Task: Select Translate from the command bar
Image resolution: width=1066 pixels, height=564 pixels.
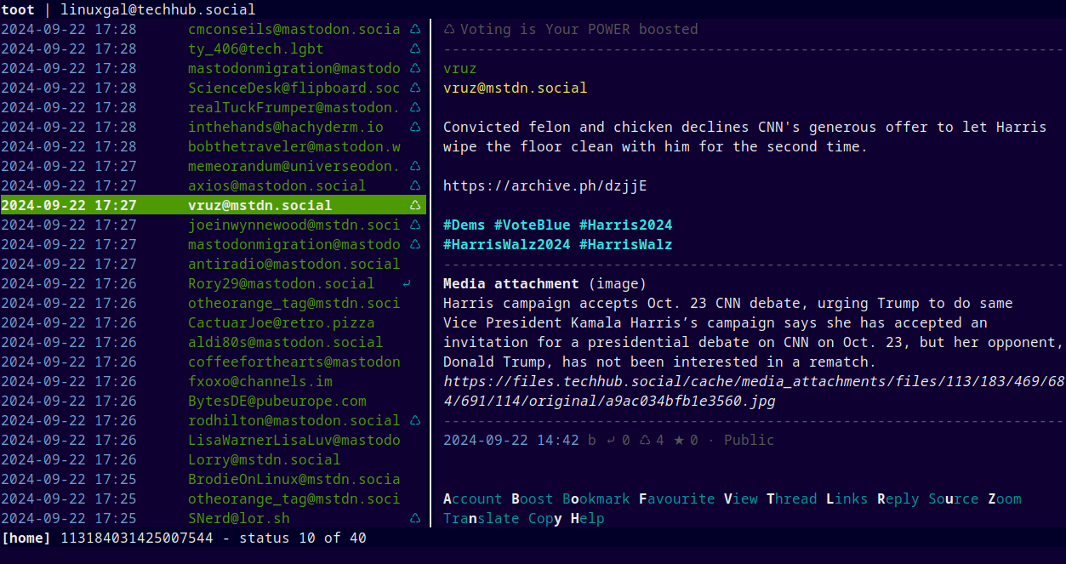Action: coord(481,518)
